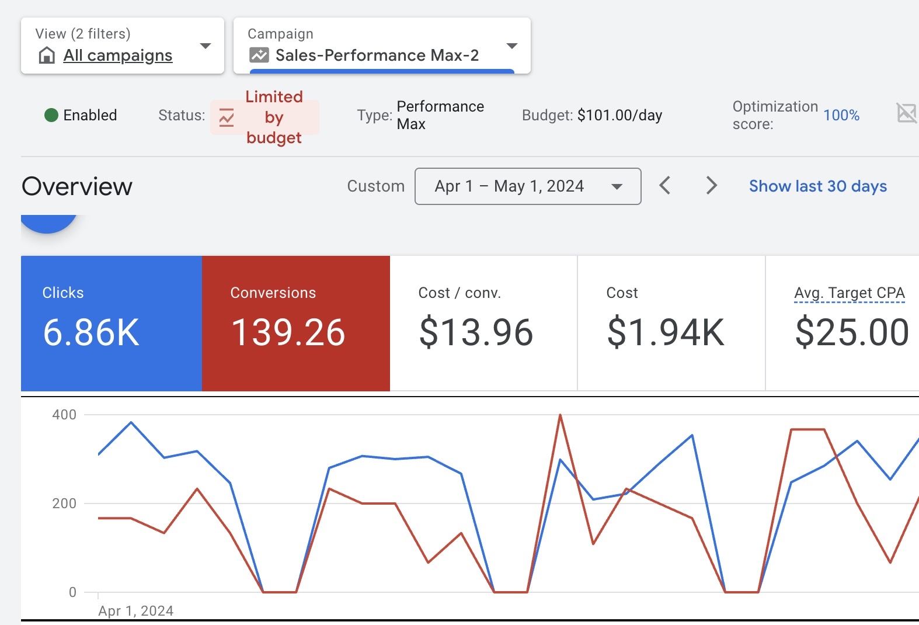Open the View filters dropdown arrow
The width and height of the screenshot is (919, 625).
[x=205, y=46]
